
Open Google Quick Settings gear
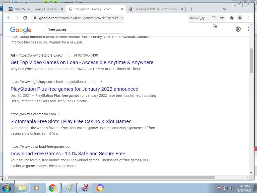point(238,29)
